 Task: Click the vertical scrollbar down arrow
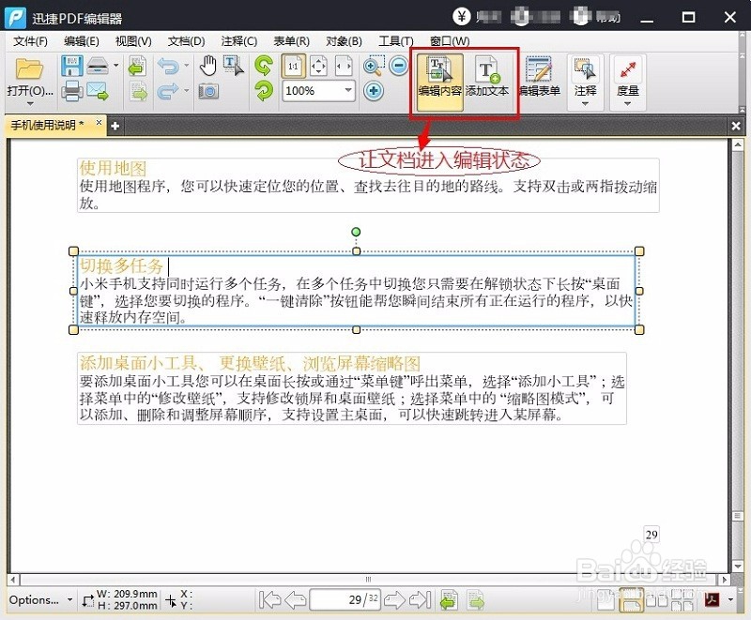(x=738, y=566)
